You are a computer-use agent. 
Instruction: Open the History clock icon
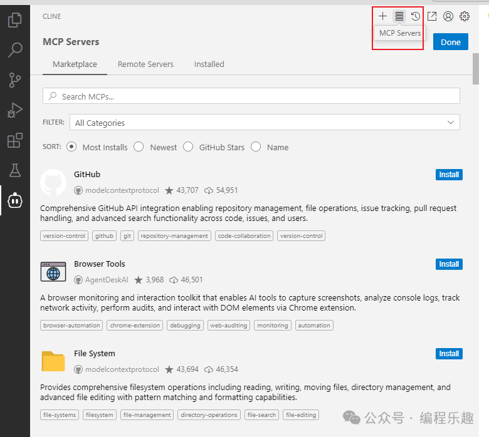pyautogui.click(x=416, y=16)
